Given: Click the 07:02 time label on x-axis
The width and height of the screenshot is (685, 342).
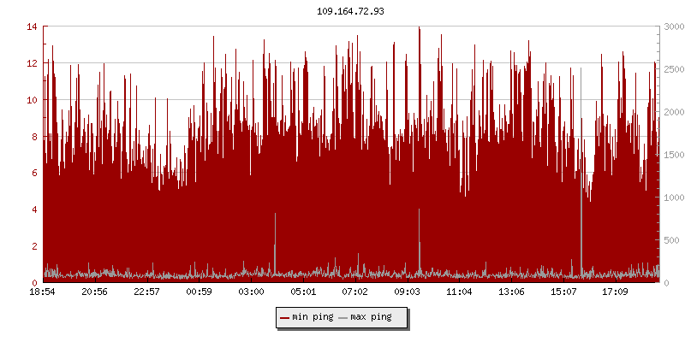Looking at the screenshot, I should [x=354, y=292].
